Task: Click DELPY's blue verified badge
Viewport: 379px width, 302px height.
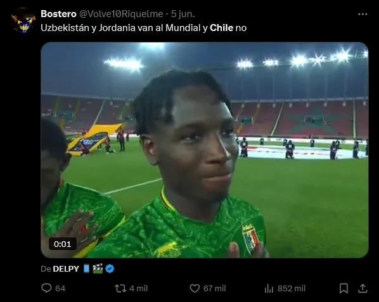Action: click(110, 268)
